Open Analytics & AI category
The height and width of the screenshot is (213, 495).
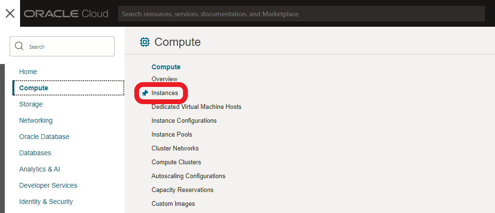(39, 169)
